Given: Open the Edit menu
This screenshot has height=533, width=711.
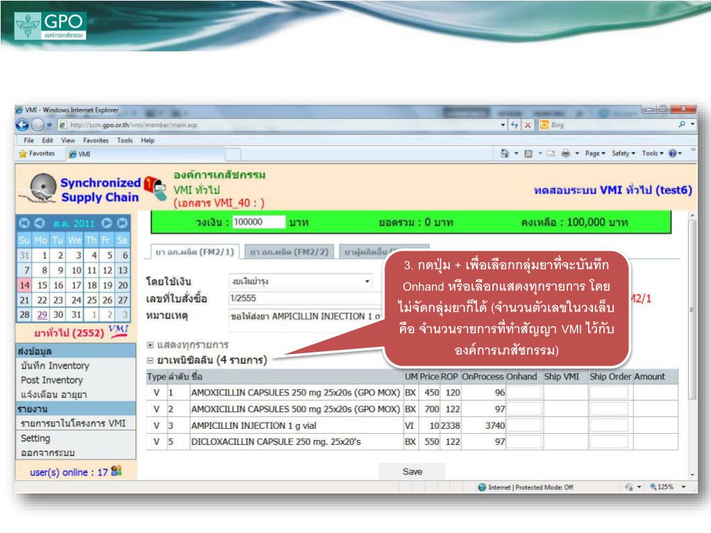Looking at the screenshot, I should (48, 140).
